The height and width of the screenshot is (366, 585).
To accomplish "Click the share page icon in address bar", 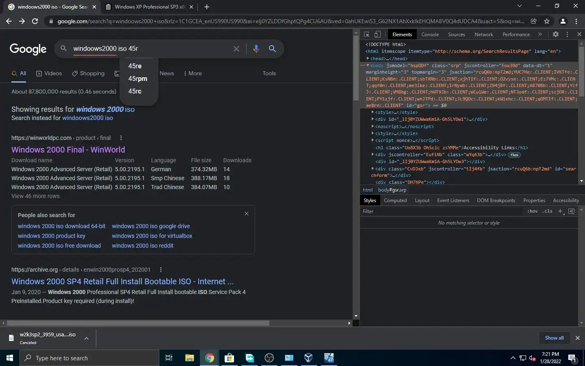I will point(534,21).
